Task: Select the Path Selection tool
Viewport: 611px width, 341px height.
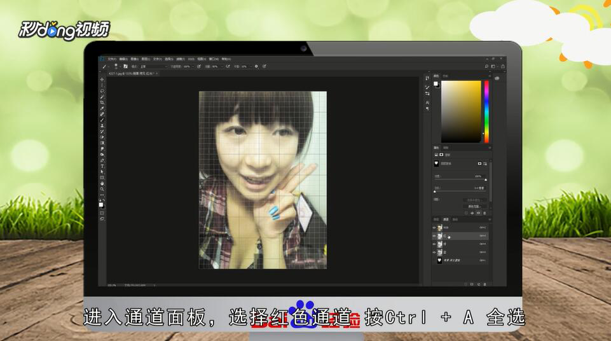Action: 102,172
